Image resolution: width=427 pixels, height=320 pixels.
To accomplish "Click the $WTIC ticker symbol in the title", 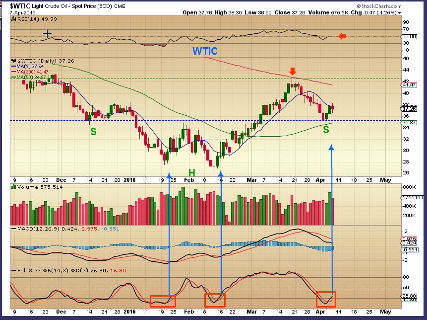I will click(20, 6).
